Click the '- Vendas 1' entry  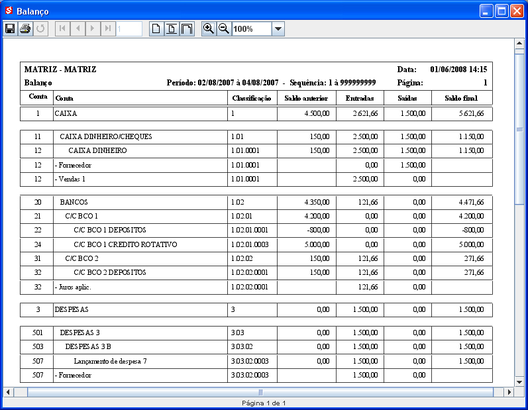(70, 179)
